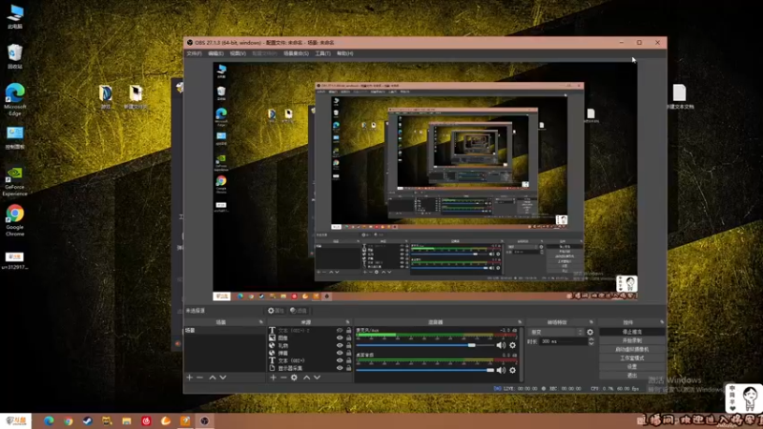763x429 pixels.
Task: Mute the 桌面音频 speaker icon
Action: tap(501, 370)
